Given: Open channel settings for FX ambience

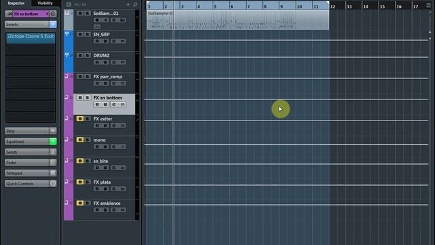Looking at the screenshot, I should coord(114,210).
